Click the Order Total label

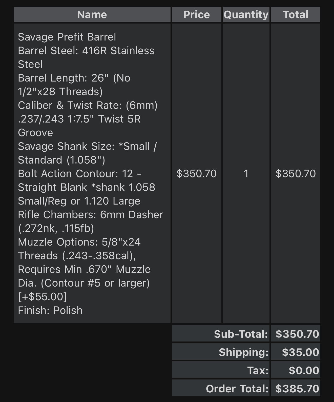[237, 389]
